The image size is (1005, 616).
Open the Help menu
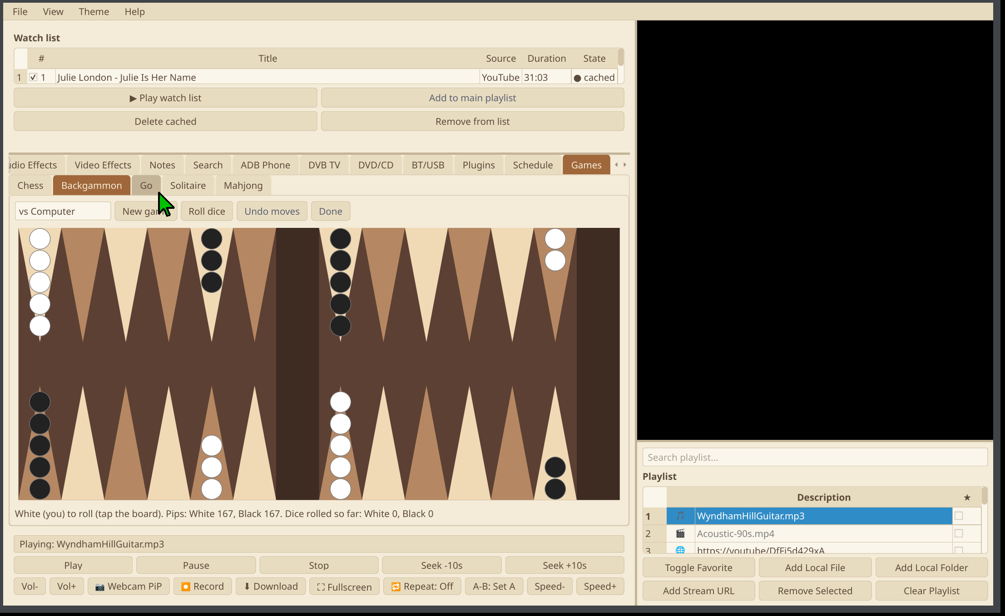point(134,12)
